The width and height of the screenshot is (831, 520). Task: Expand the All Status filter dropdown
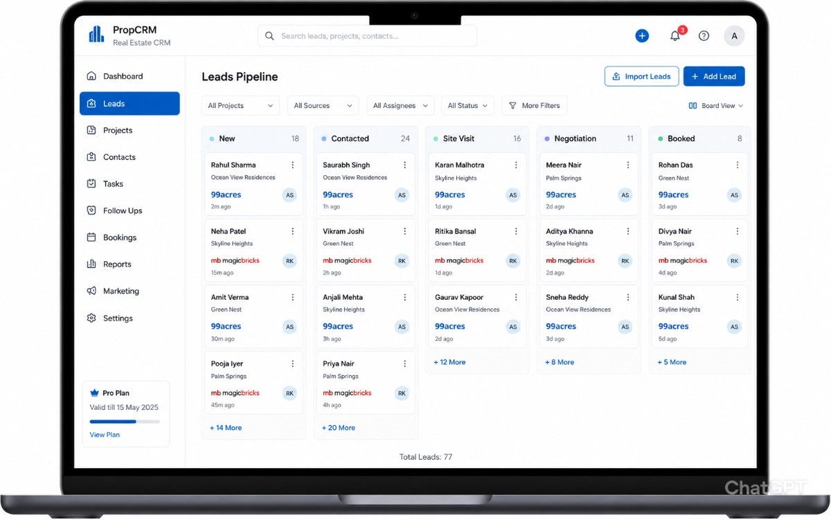pyautogui.click(x=467, y=106)
